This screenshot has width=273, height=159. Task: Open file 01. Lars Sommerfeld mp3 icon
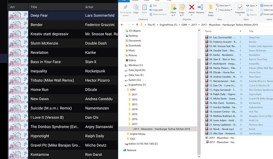click(207, 38)
